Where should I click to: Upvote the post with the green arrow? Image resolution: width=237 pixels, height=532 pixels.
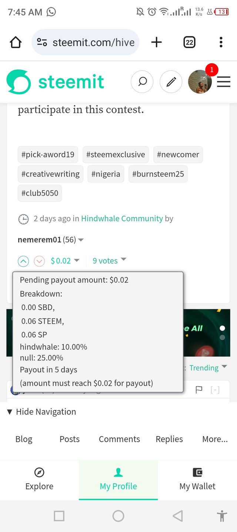tap(23, 261)
